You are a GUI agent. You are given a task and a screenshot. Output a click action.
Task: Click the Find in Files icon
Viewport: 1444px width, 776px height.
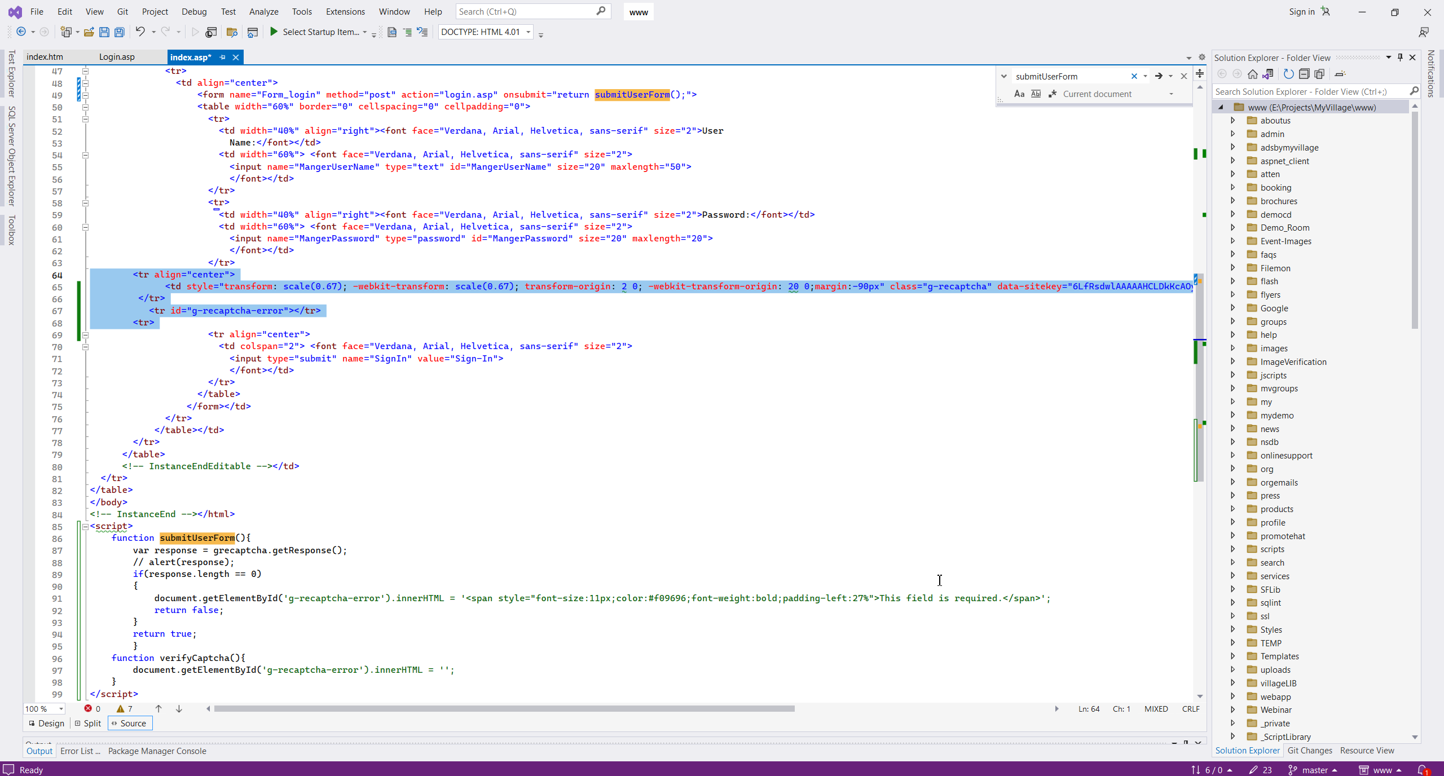[231, 32]
